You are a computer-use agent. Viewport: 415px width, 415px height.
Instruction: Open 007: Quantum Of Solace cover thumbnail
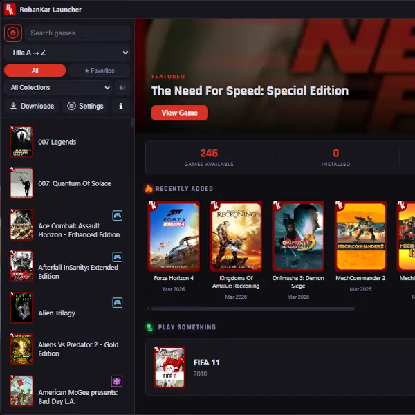tap(21, 183)
